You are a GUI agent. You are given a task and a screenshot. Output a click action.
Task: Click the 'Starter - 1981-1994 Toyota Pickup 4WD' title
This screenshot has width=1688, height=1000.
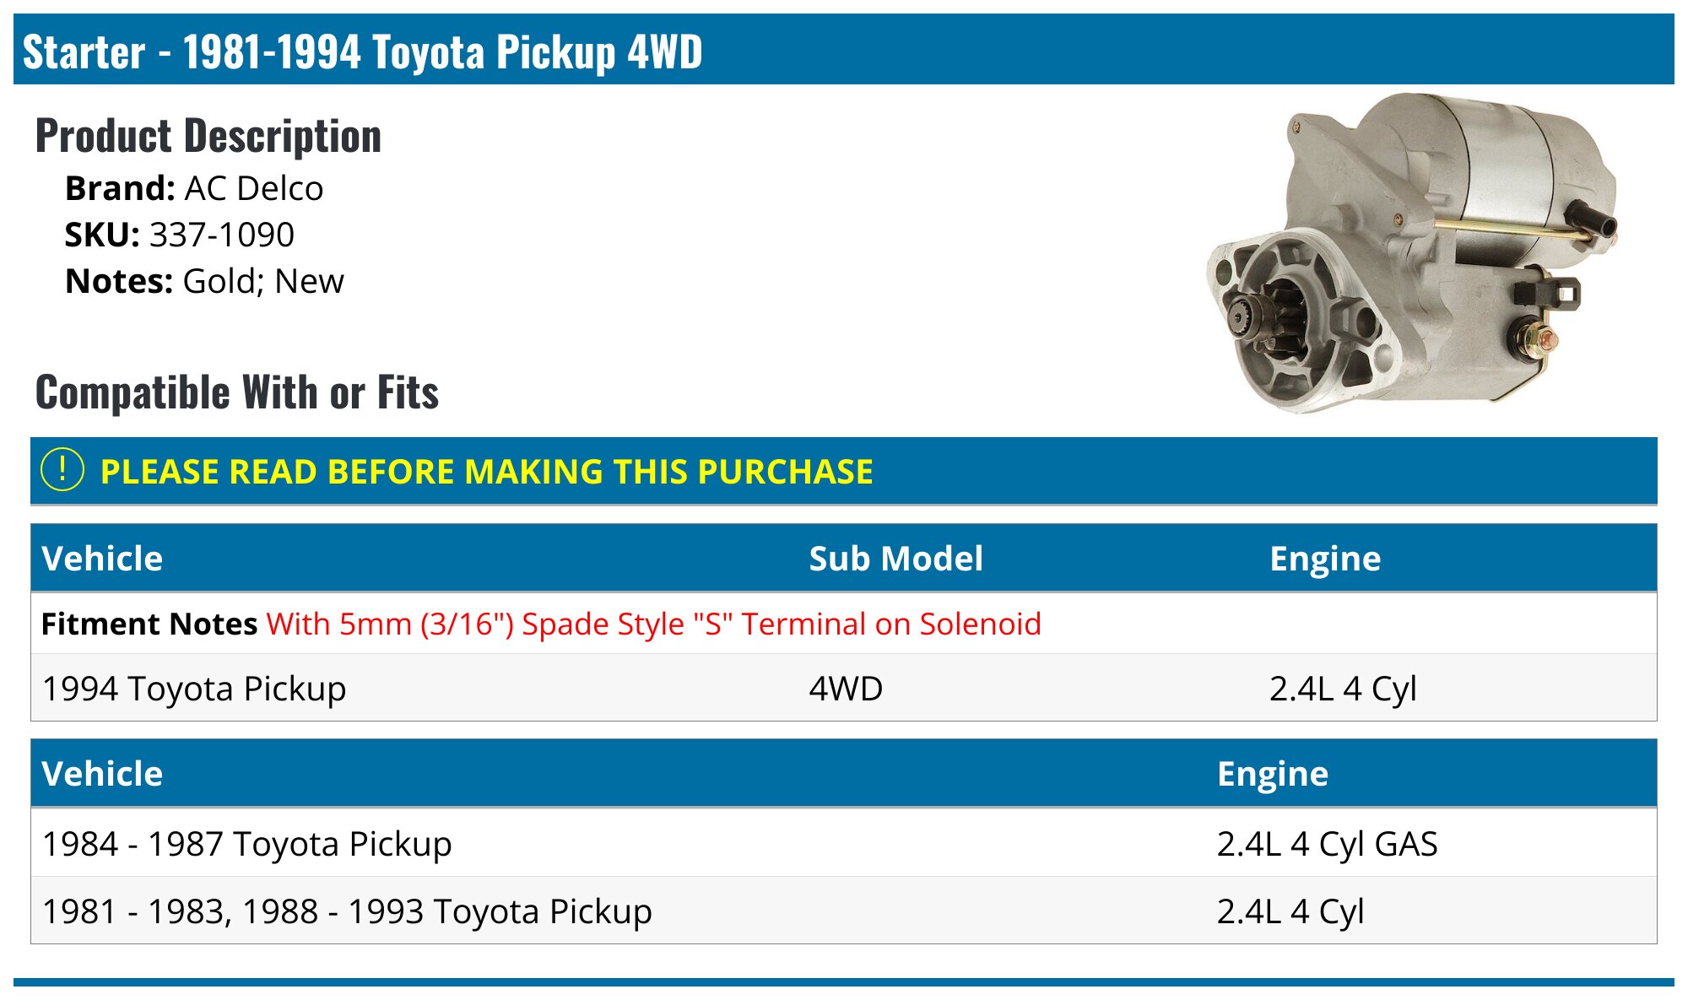362,51
